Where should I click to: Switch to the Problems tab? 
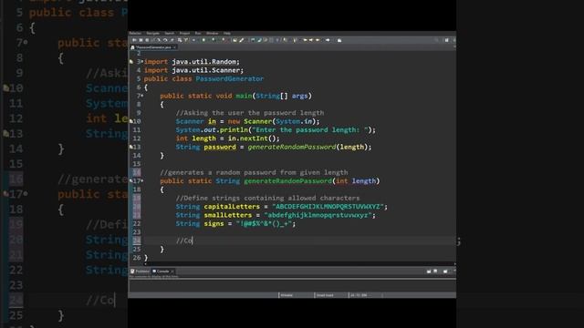click(x=140, y=272)
